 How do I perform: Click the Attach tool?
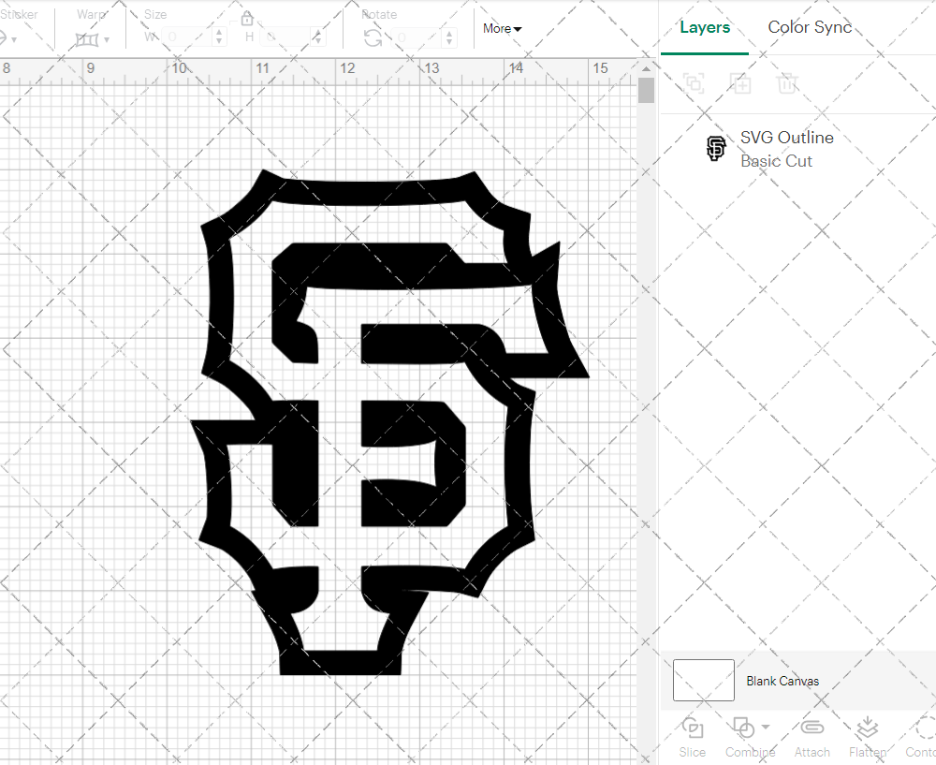pos(812,738)
